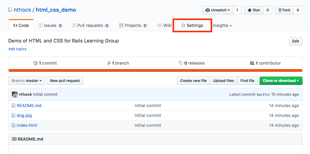Click the repository book icon beside nthock
The image size is (310, 154).
pos(10,10)
